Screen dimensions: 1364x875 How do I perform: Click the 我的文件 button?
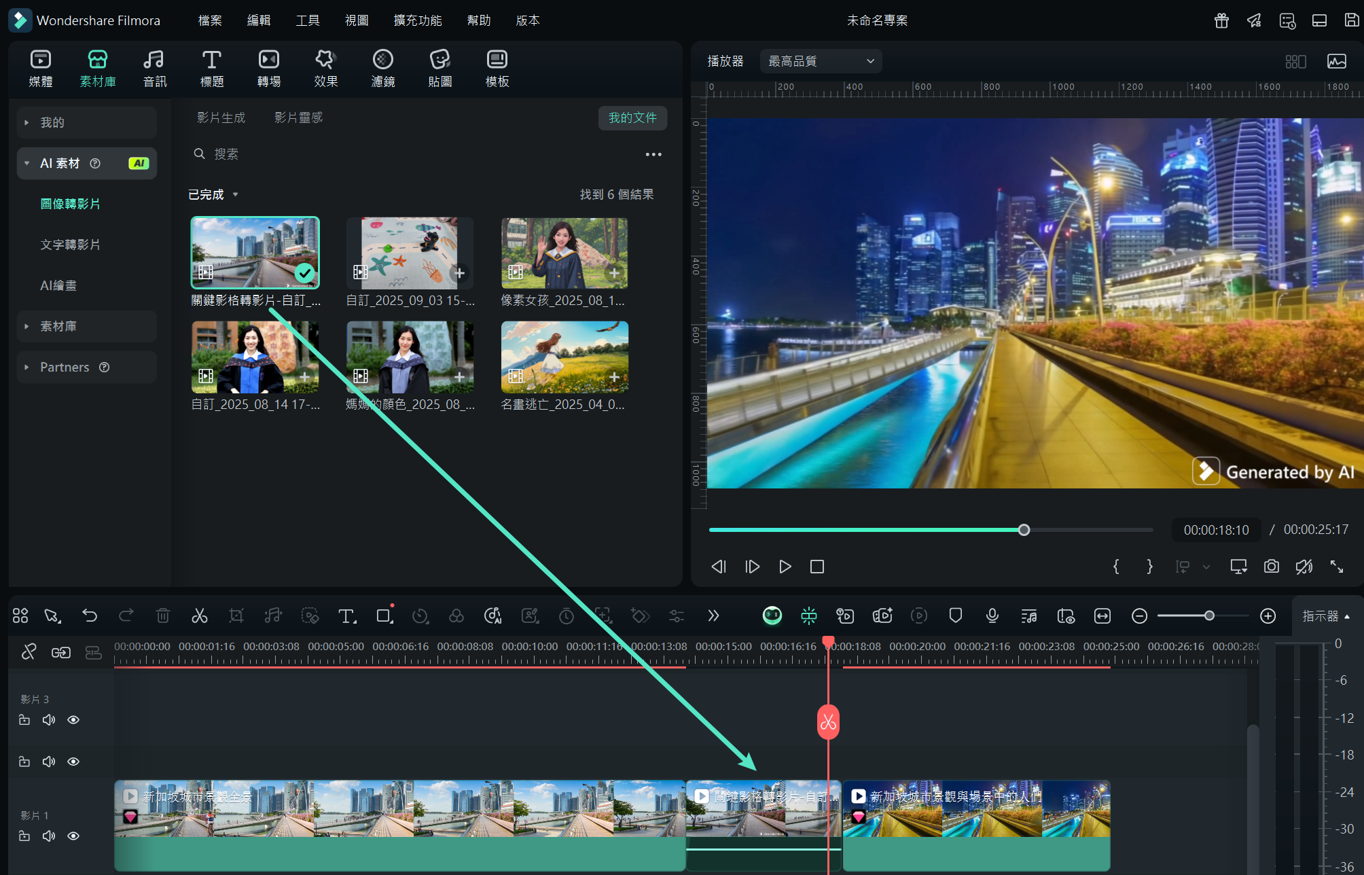click(632, 118)
